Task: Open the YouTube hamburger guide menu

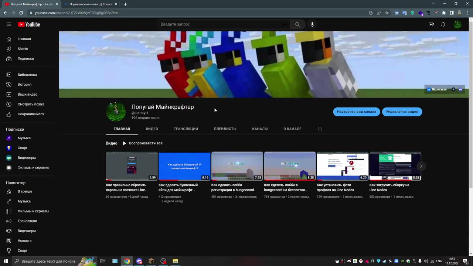Action: 9,24
